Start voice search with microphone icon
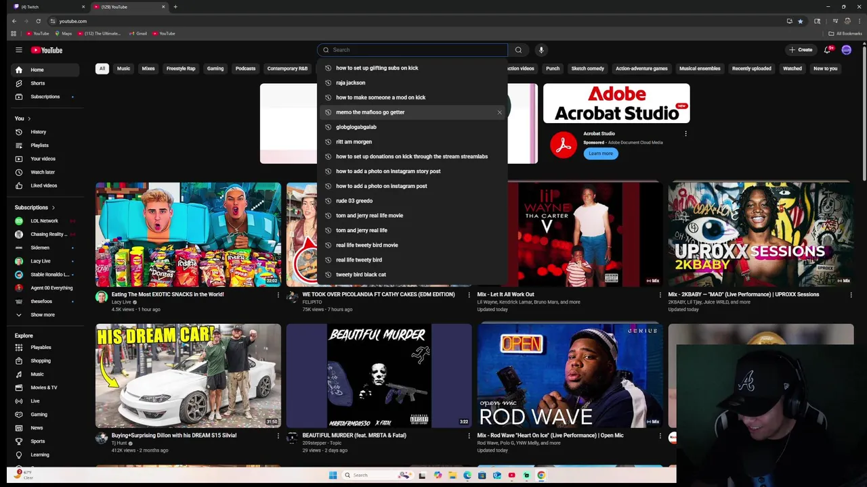Image resolution: width=867 pixels, height=487 pixels. click(x=541, y=50)
